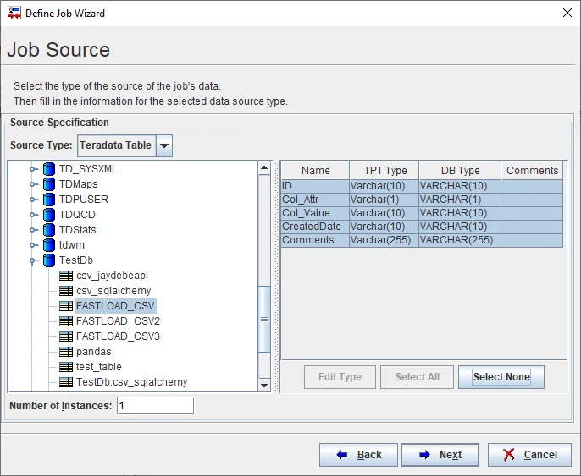Click the TDStats database icon
581x476 pixels.
pos(48,230)
